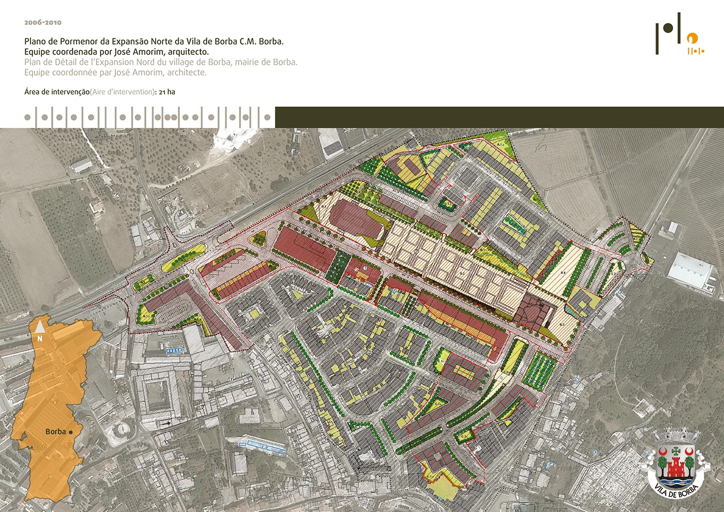The height and width of the screenshot is (512, 724).
Task: Click "Equipe coordonnée par José Amorim, architecte."
Action: click(115, 72)
